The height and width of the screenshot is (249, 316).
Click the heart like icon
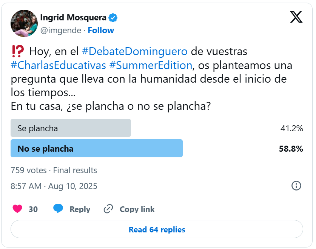[x=17, y=209]
